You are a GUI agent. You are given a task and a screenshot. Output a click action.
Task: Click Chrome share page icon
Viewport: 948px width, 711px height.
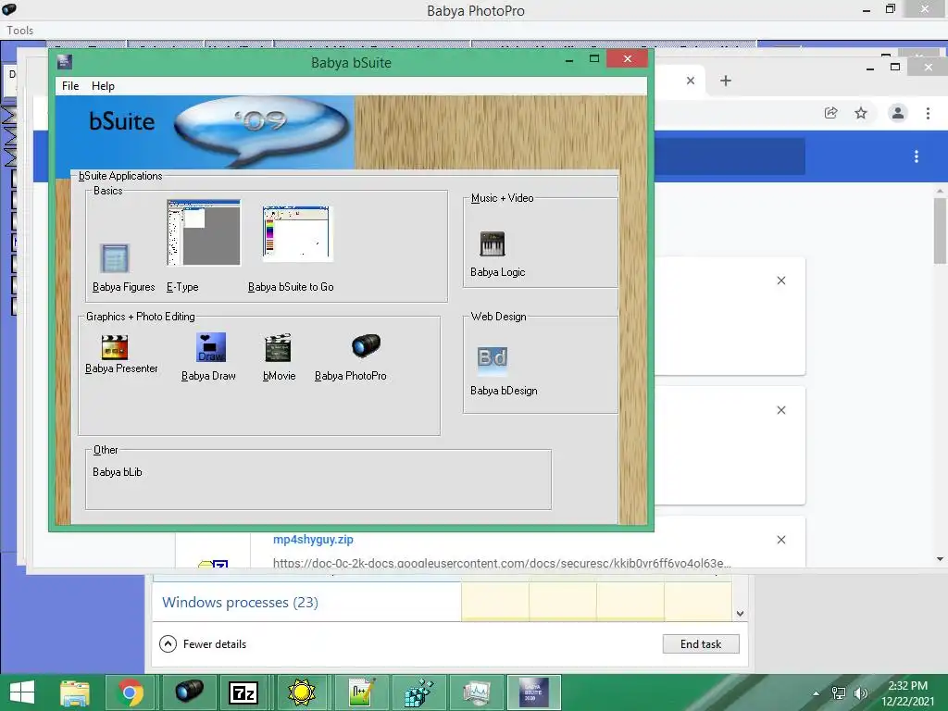point(830,113)
